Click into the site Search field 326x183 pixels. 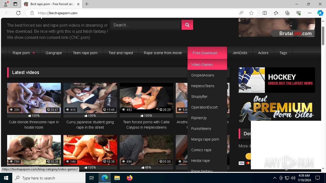145,25
